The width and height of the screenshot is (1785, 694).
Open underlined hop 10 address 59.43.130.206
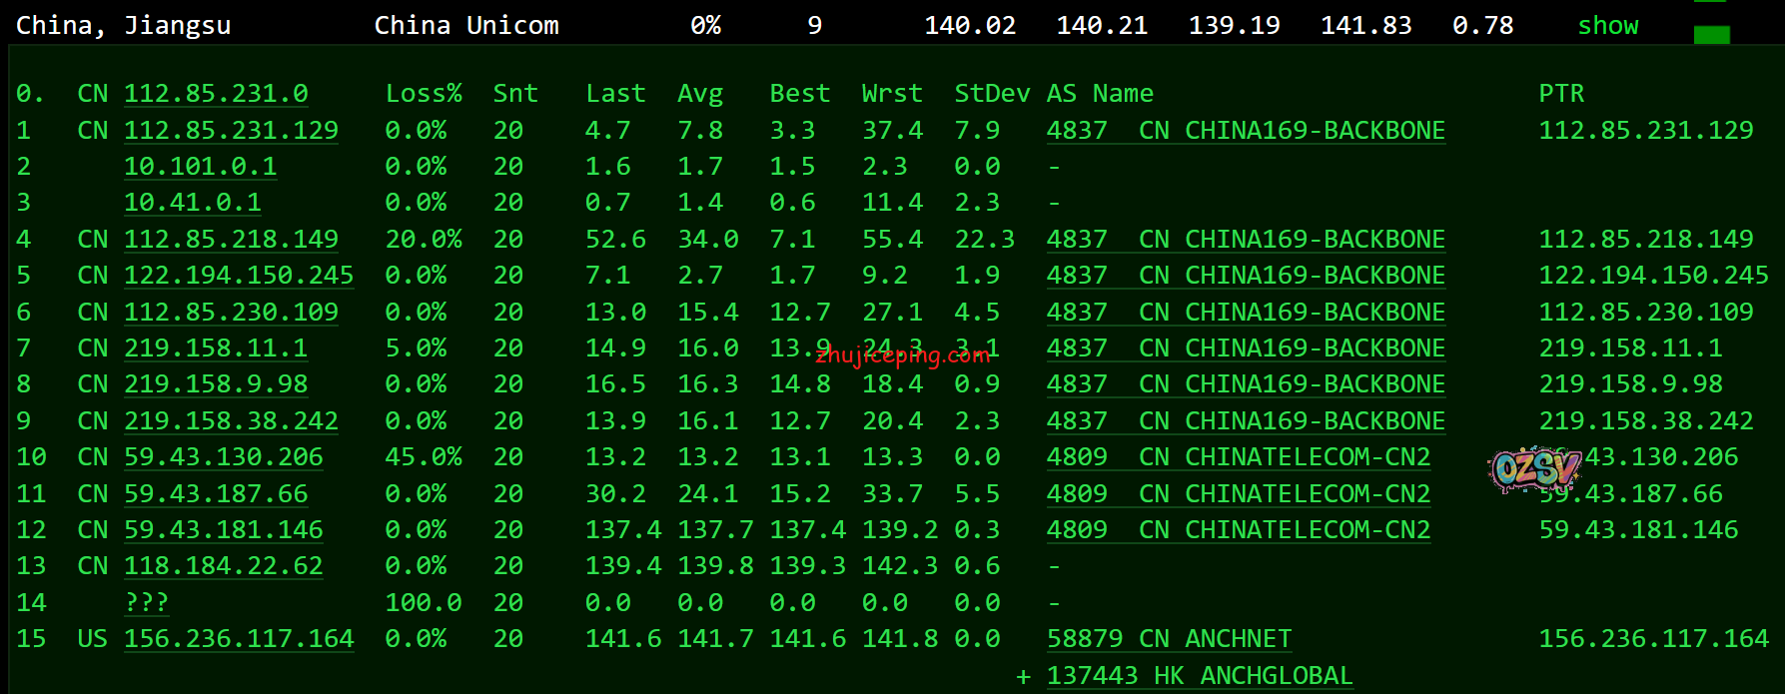pyautogui.click(x=224, y=457)
